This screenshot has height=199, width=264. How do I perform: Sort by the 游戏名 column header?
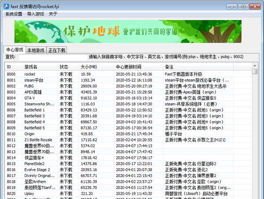(40, 67)
